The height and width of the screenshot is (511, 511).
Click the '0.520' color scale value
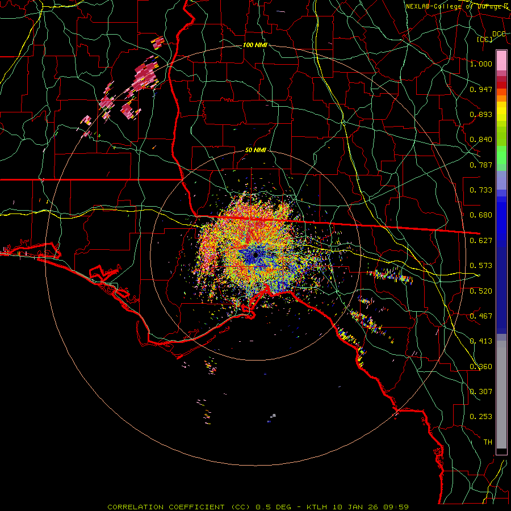point(481,291)
